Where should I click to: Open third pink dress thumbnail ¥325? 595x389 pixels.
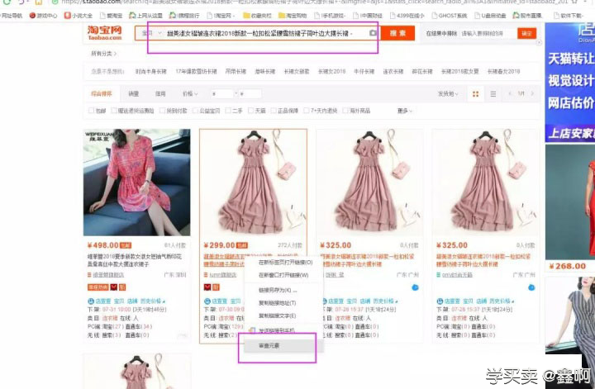(x=369, y=183)
